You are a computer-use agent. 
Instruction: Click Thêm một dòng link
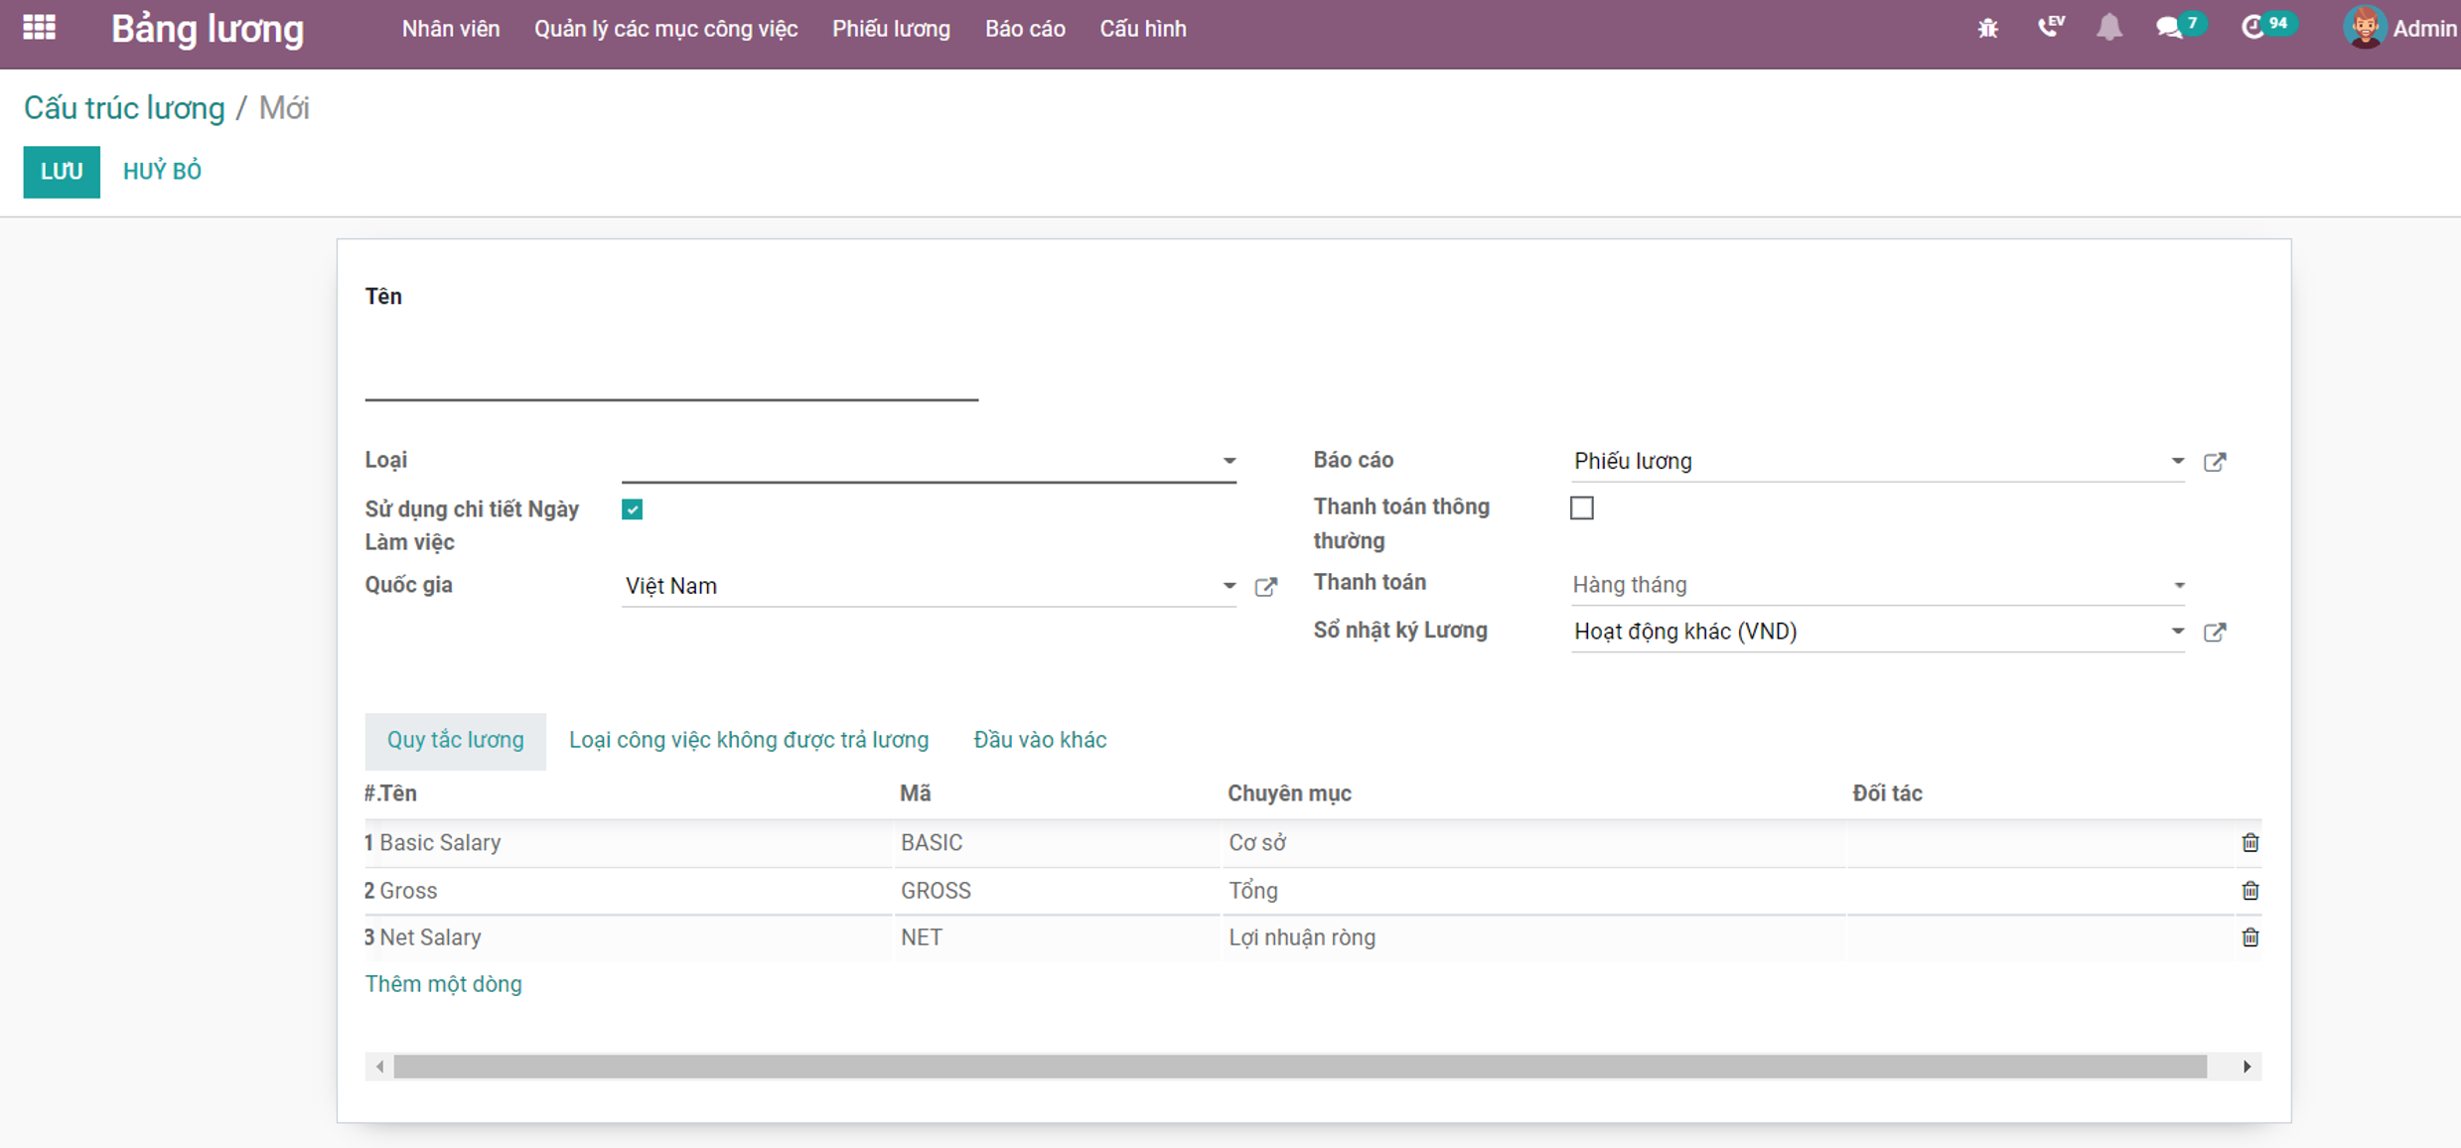(x=443, y=984)
